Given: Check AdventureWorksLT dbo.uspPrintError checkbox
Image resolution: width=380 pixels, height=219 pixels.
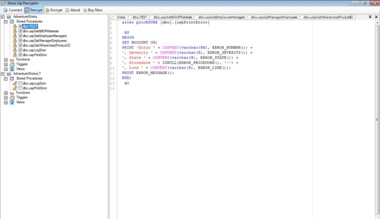Looking at the screenshot, I should click(21, 88).
